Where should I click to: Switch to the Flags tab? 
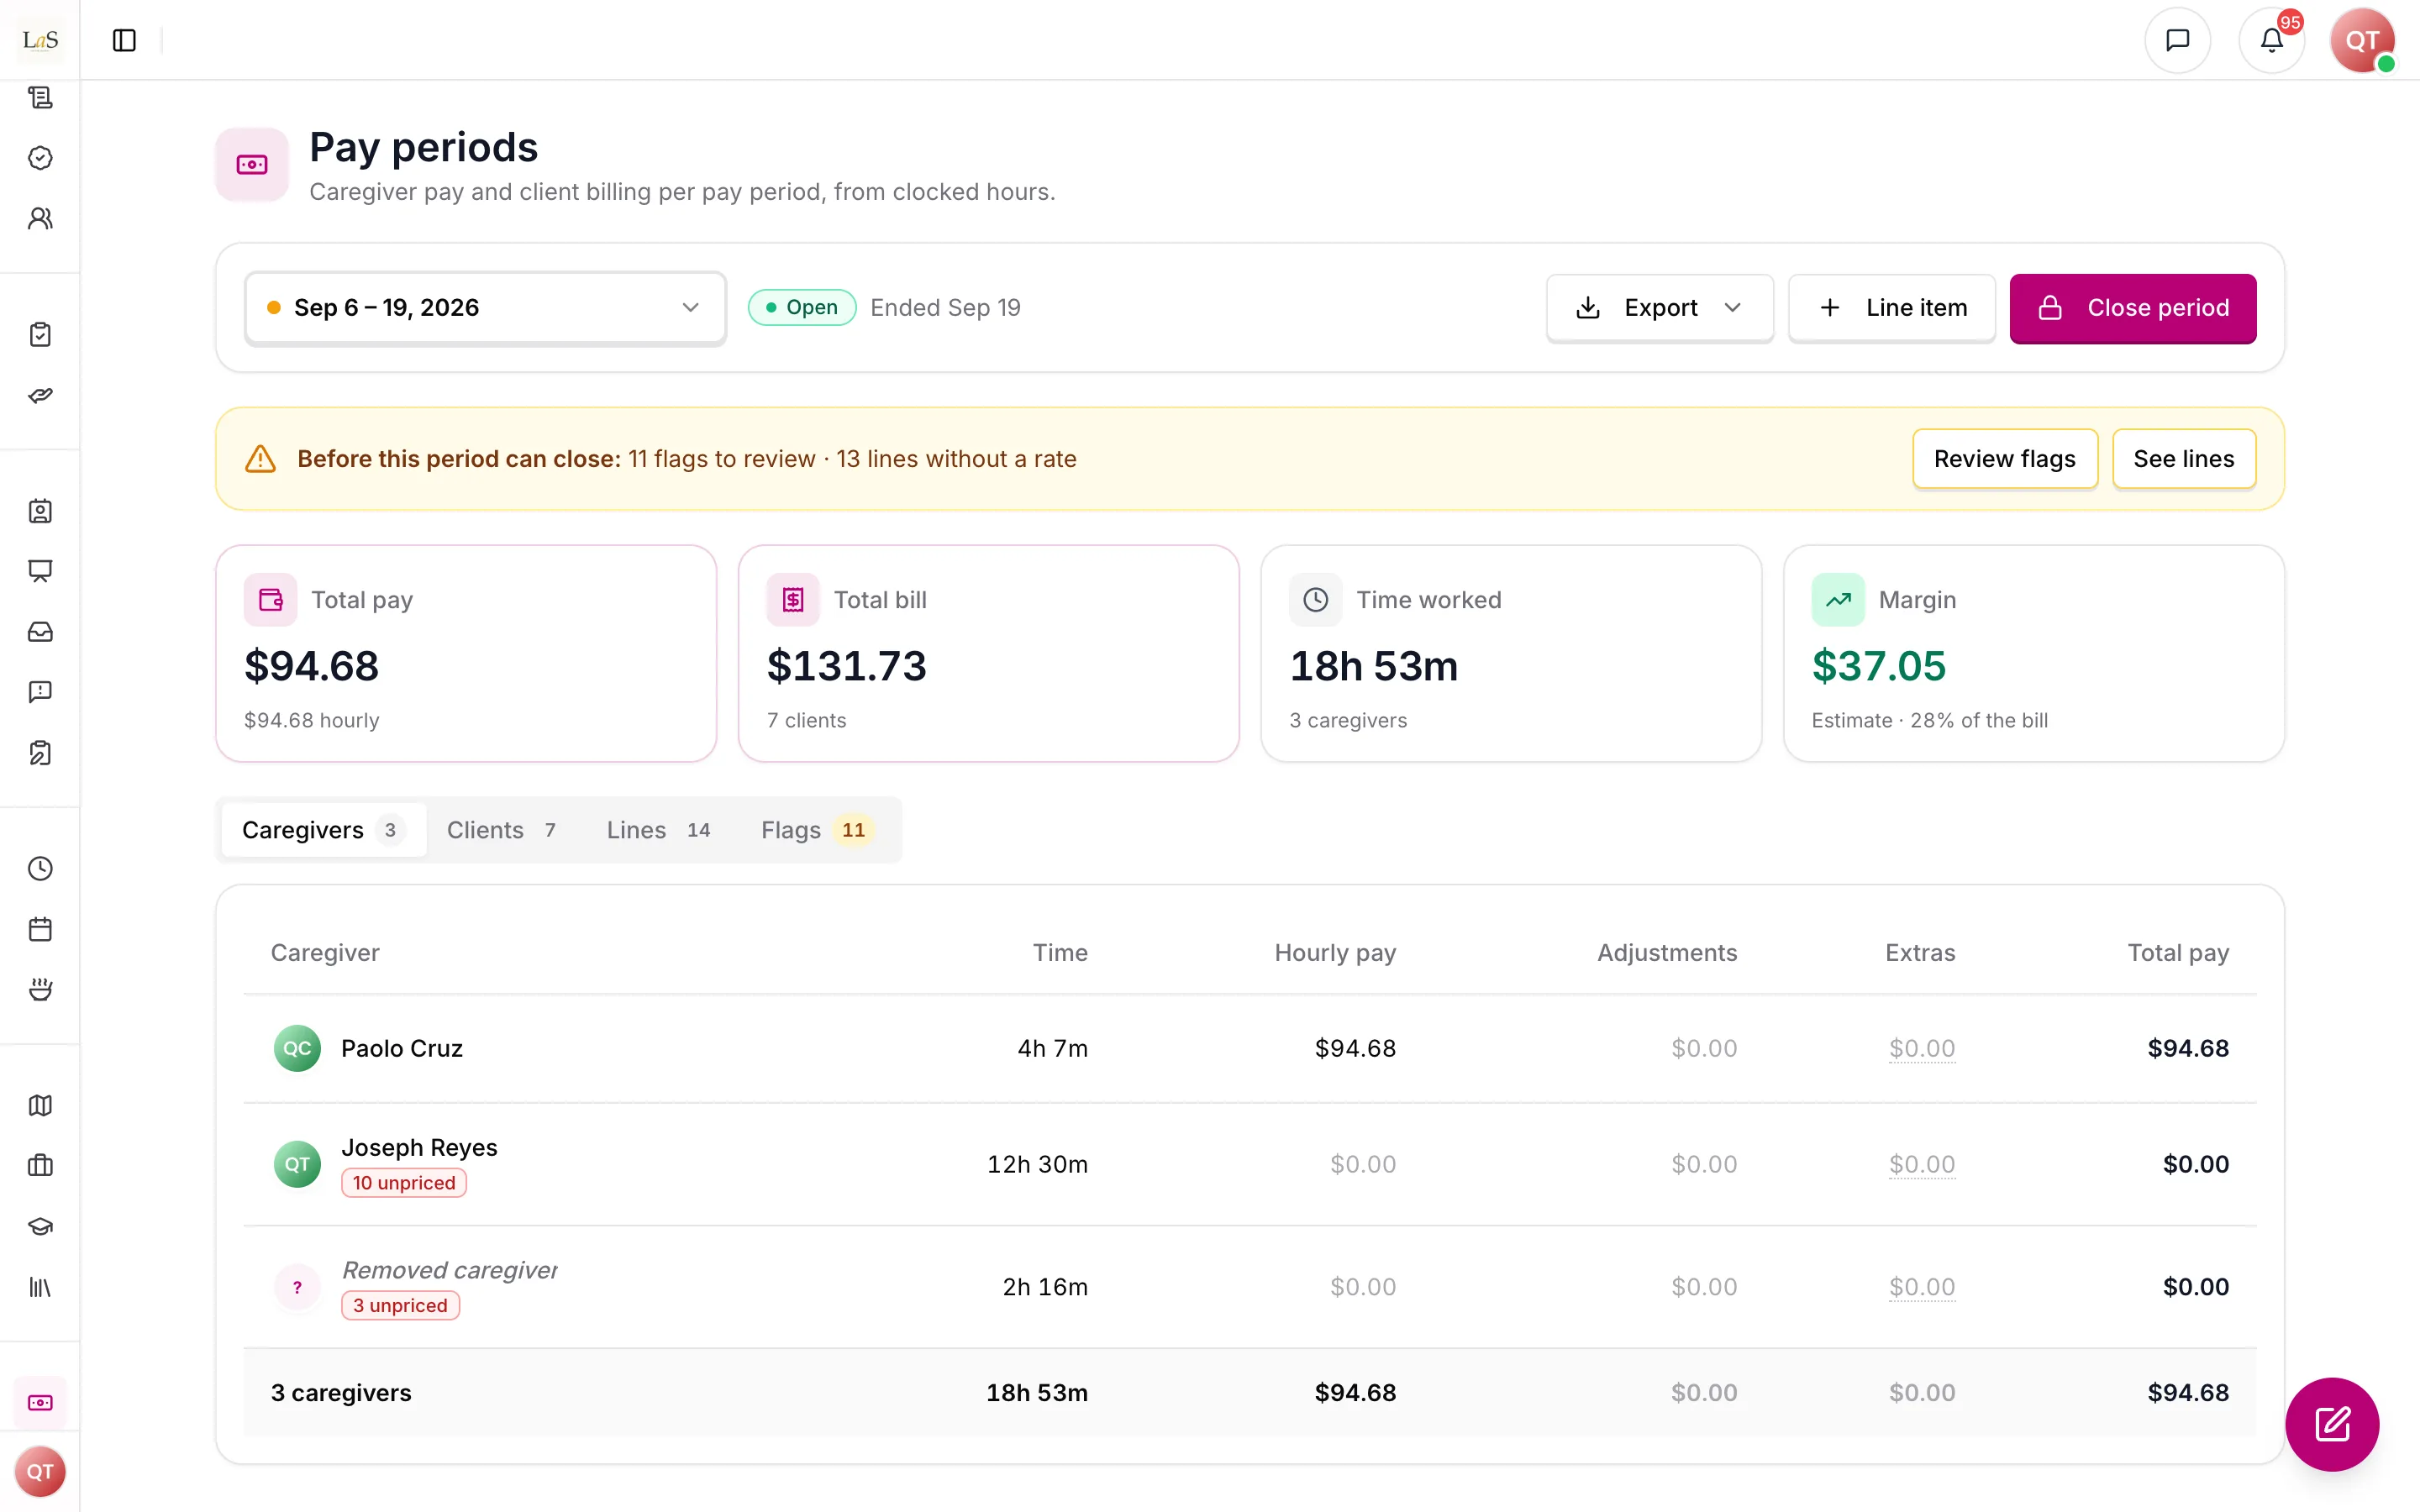[x=816, y=830]
